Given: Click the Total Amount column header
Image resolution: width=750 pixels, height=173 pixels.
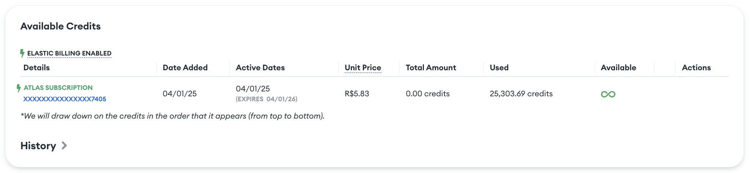Looking at the screenshot, I should tap(431, 68).
